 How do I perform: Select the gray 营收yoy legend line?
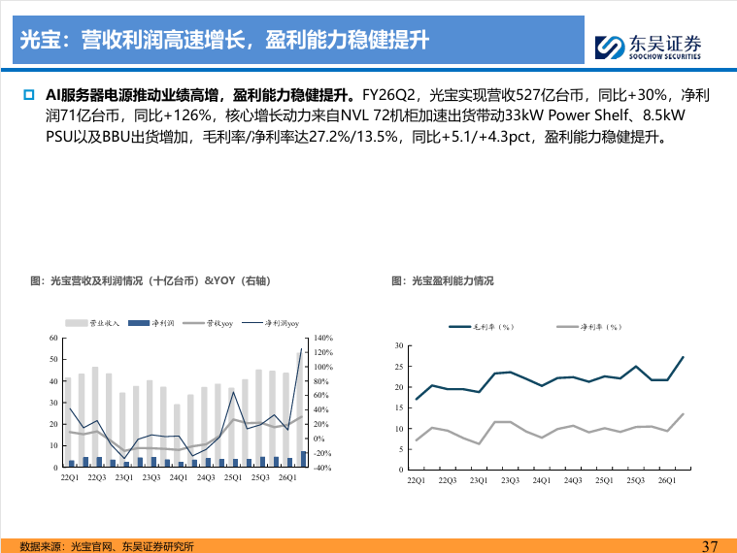(193, 323)
